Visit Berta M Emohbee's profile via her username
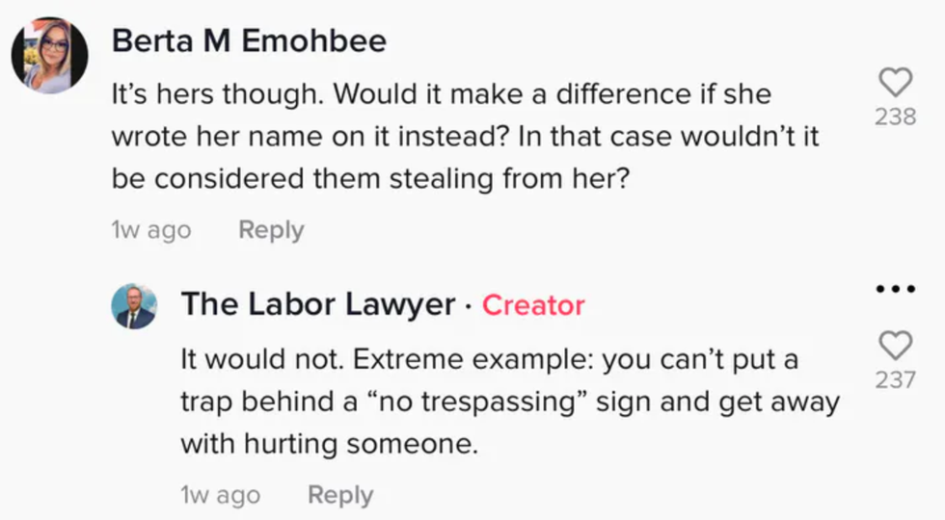The width and height of the screenshot is (945, 520). click(x=249, y=41)
